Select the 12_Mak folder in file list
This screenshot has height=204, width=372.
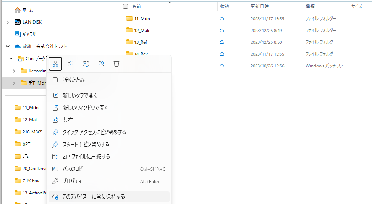(142, 31)
